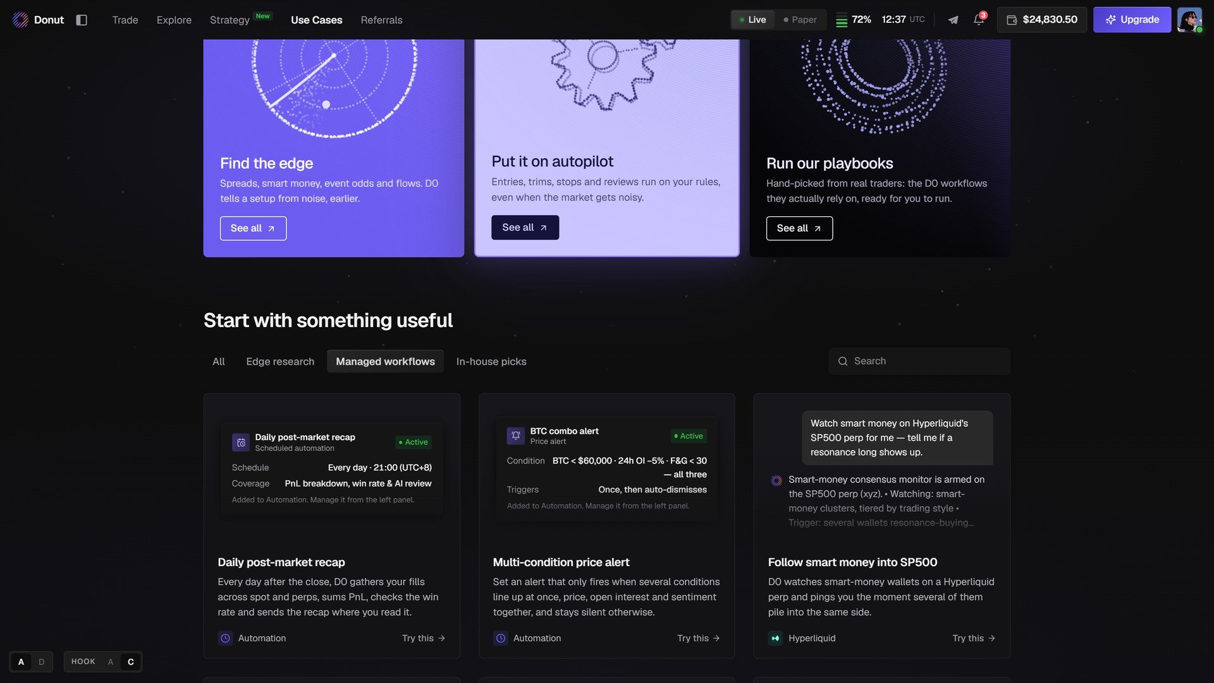1214x683 pixels.
Task: Click Automation clock icon under Daily post-market recap
Action: (225, 638)
